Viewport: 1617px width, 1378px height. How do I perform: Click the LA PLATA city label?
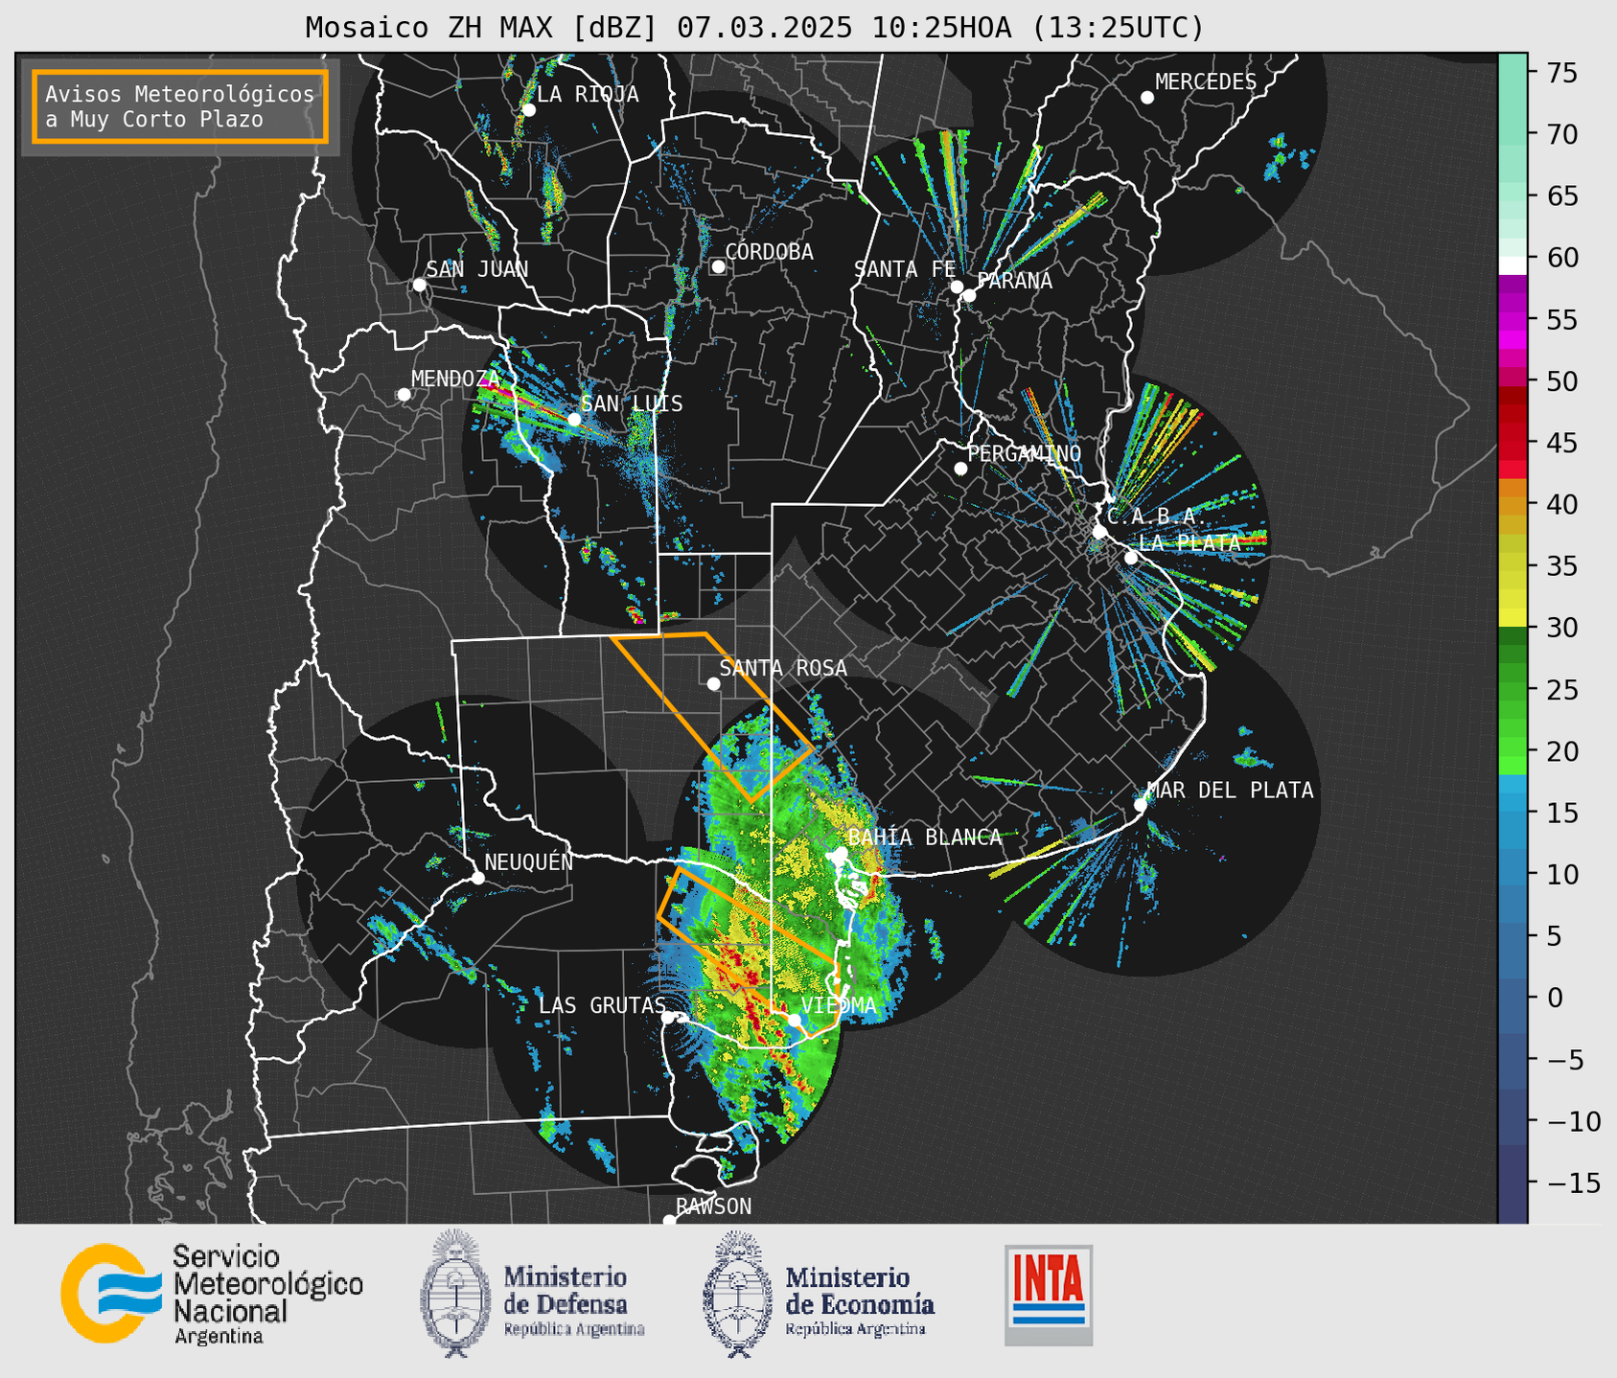(x=1190, y=542)
